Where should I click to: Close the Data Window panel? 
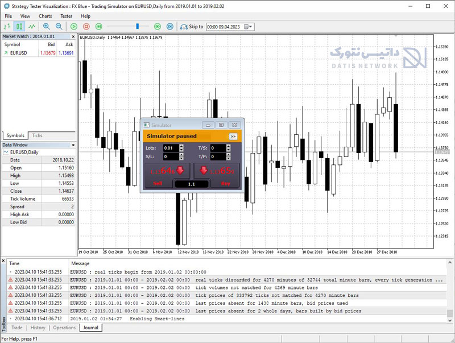[x=73, y=145]
